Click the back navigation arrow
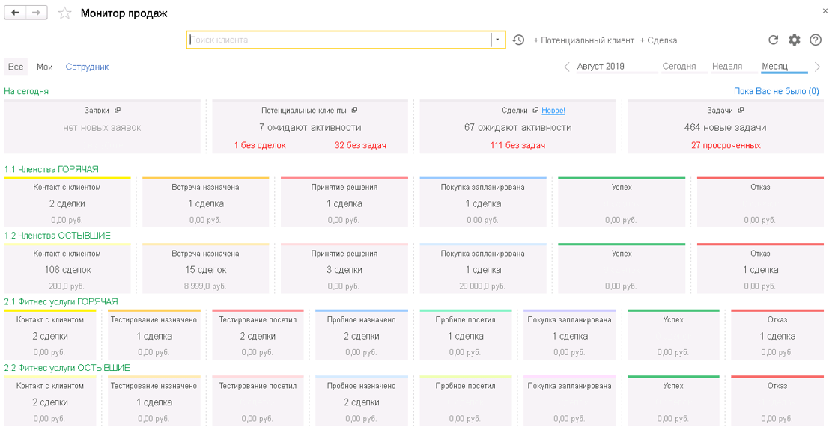This screenshot has height=433, width=832. click(x=16, y=13)
